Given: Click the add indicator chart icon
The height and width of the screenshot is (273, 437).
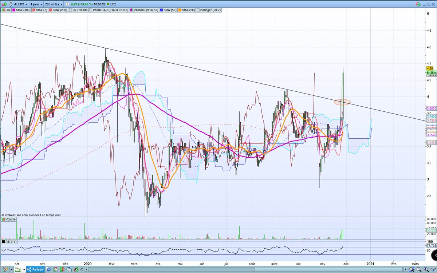Looking at the screenshot, I should [x=18, y=269].
